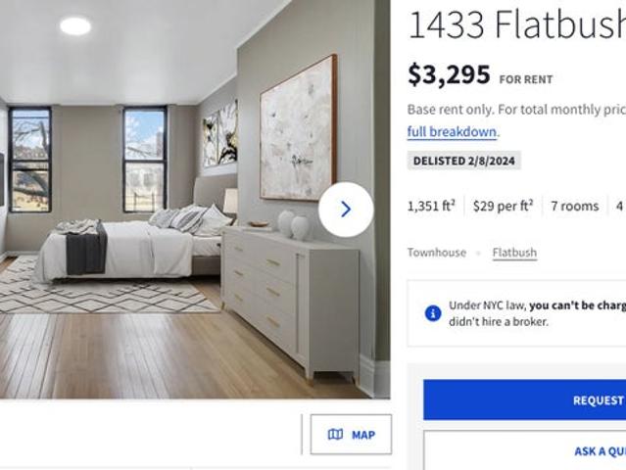
Task: Advance to next photo with chevron arrow
Action: [346, 210]
